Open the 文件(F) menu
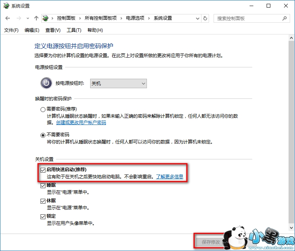The width and height of the screenshot is (295, 251). (11, 30)
